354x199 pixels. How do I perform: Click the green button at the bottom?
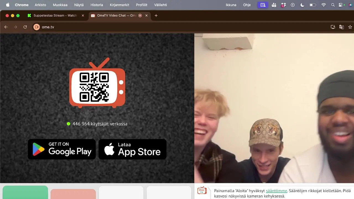25,192
